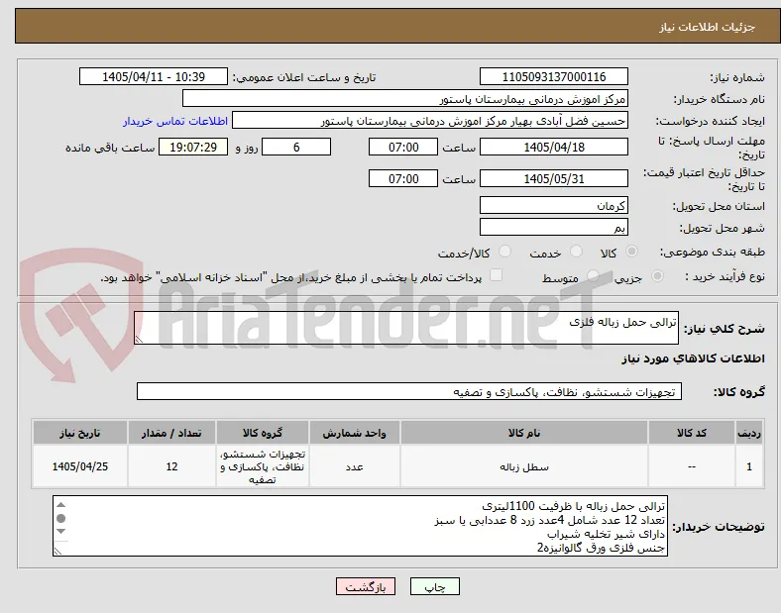Click the scroll thumb in buyer notes box
The height and width of the screenshot is (613, 781).
pyautogui.click(x=60, y=519)
